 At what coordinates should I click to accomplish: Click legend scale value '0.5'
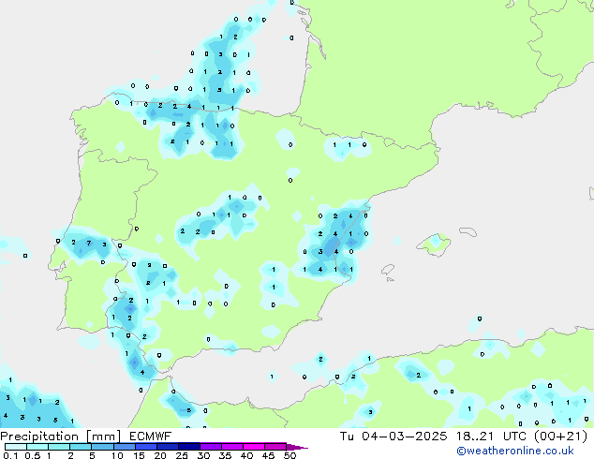32,455
